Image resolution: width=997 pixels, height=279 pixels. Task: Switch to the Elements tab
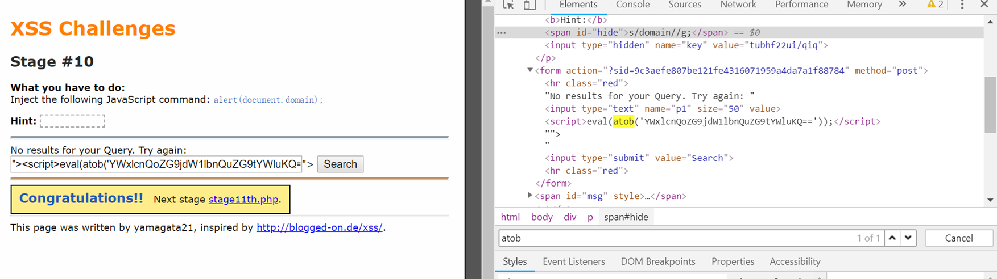coord(578,5)
